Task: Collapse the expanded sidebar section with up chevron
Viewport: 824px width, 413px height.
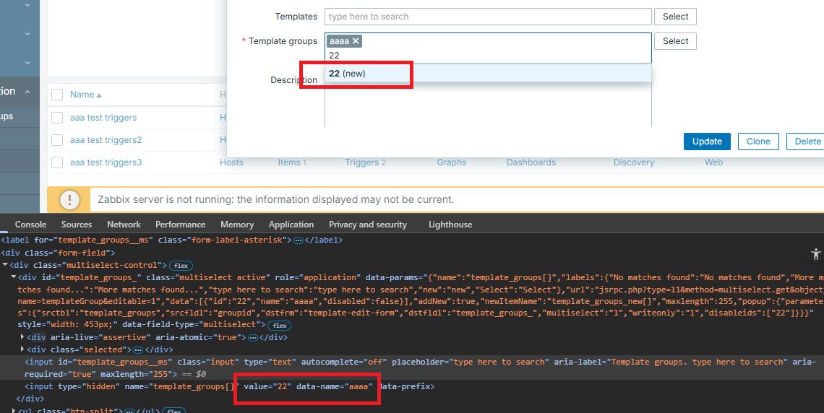Action: click(27, 92)
